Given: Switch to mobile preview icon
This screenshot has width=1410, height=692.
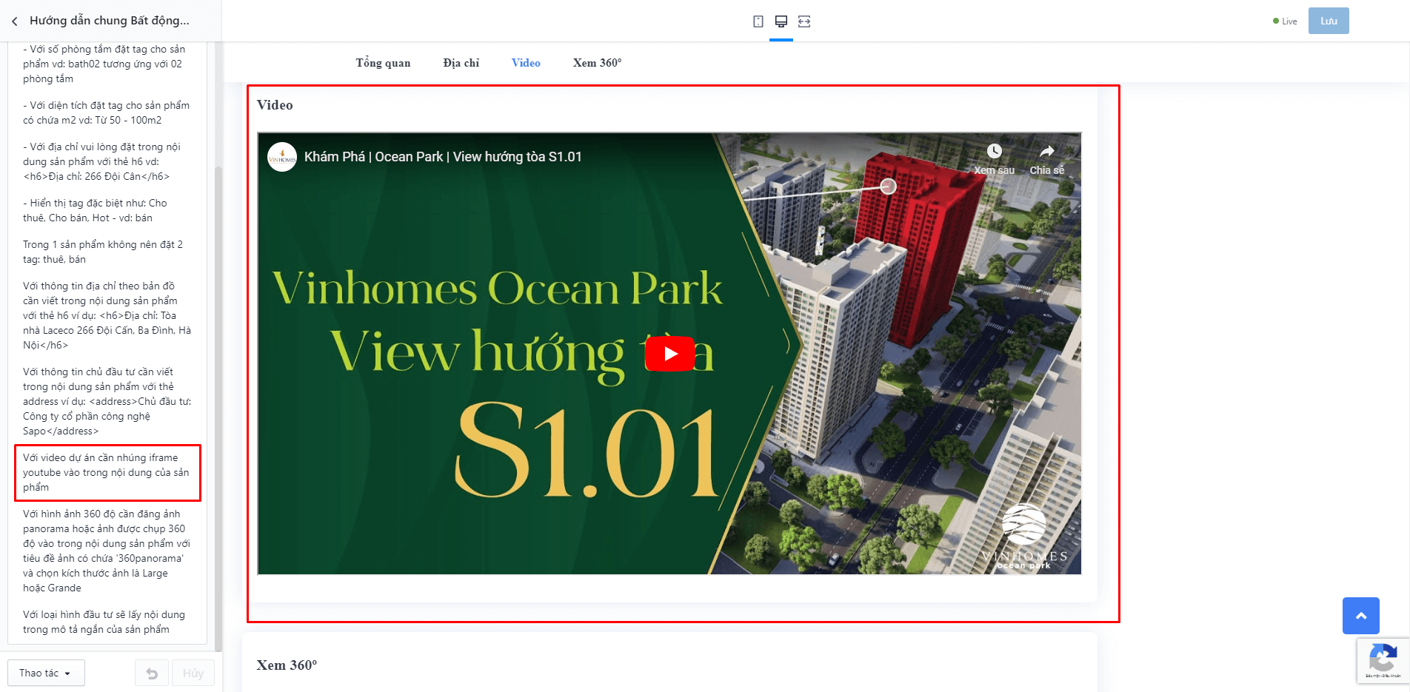Looking at the screenshot, I should (758, 21).
